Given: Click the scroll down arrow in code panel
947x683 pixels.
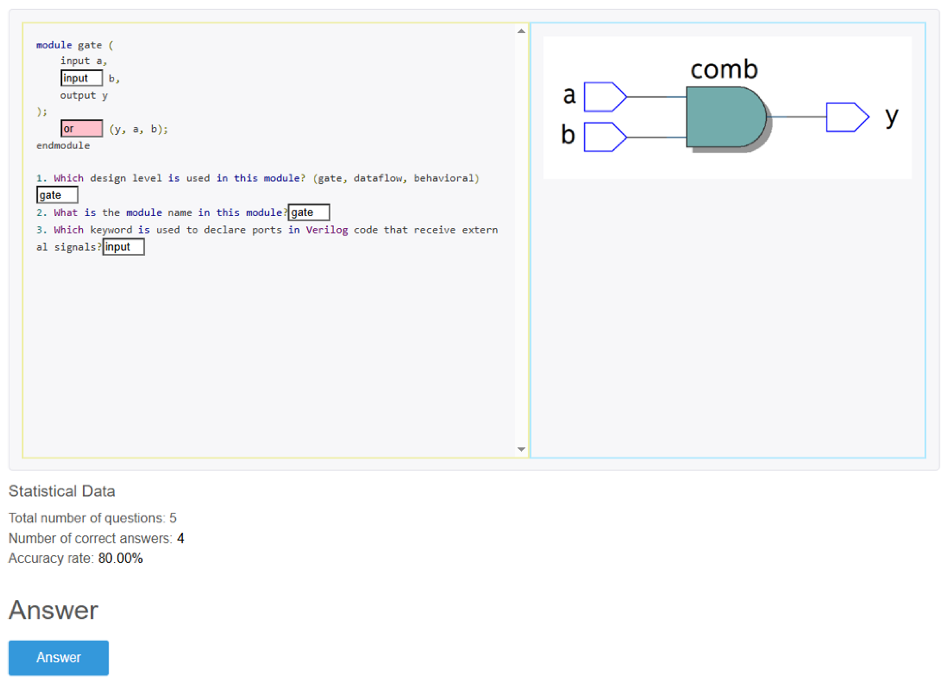Looking at the screenshot, I should pos(521,449).
